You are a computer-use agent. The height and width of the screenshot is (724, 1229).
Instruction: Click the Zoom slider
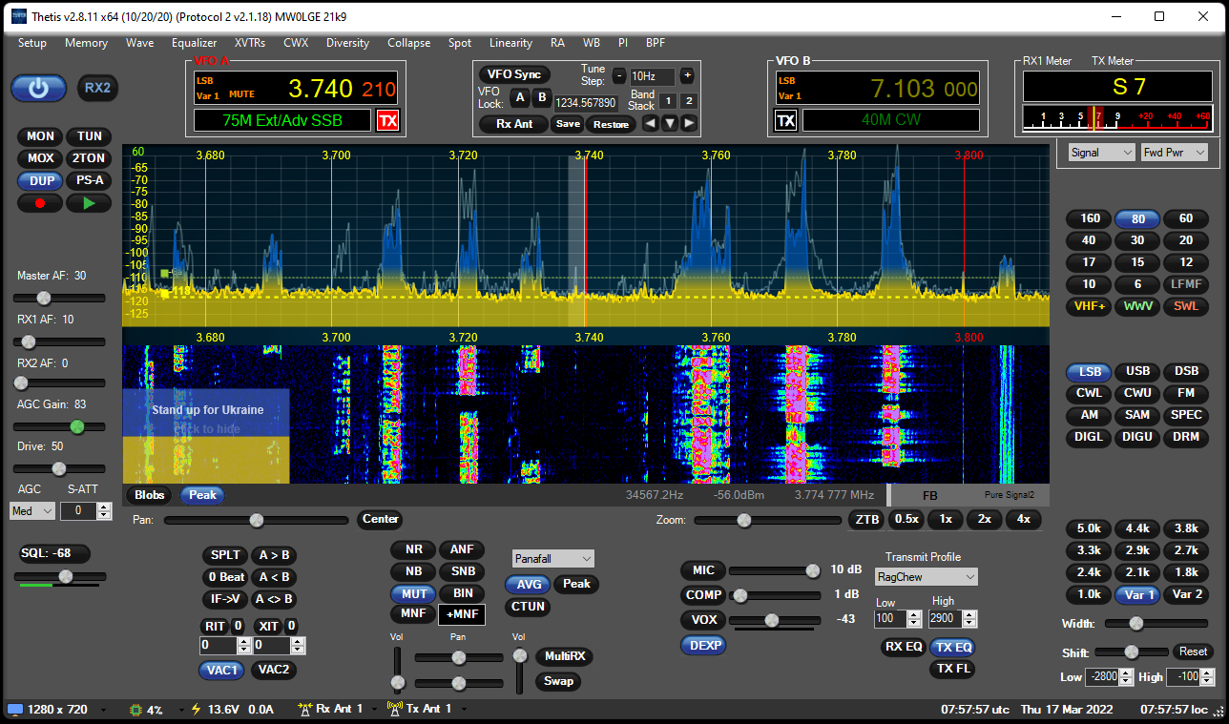click(x=769, y=520)
